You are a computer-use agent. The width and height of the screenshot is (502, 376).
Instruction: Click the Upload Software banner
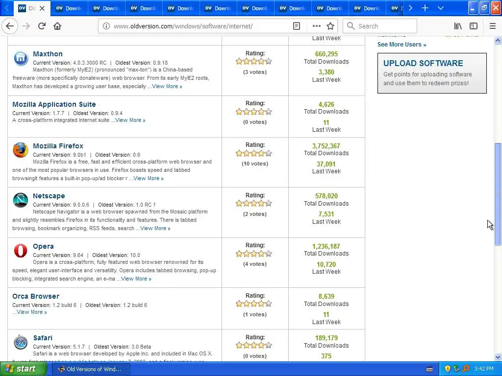point(432,73)
